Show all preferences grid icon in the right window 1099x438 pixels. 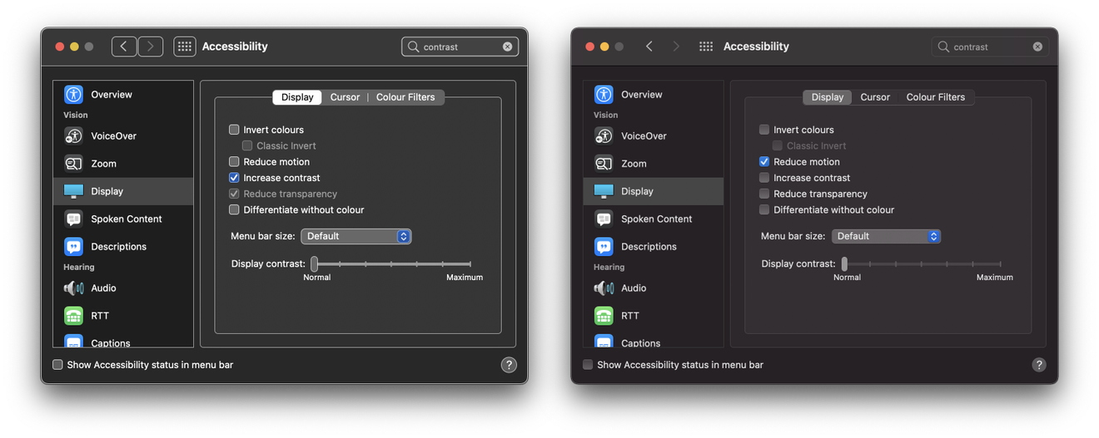tap(706, 47)
